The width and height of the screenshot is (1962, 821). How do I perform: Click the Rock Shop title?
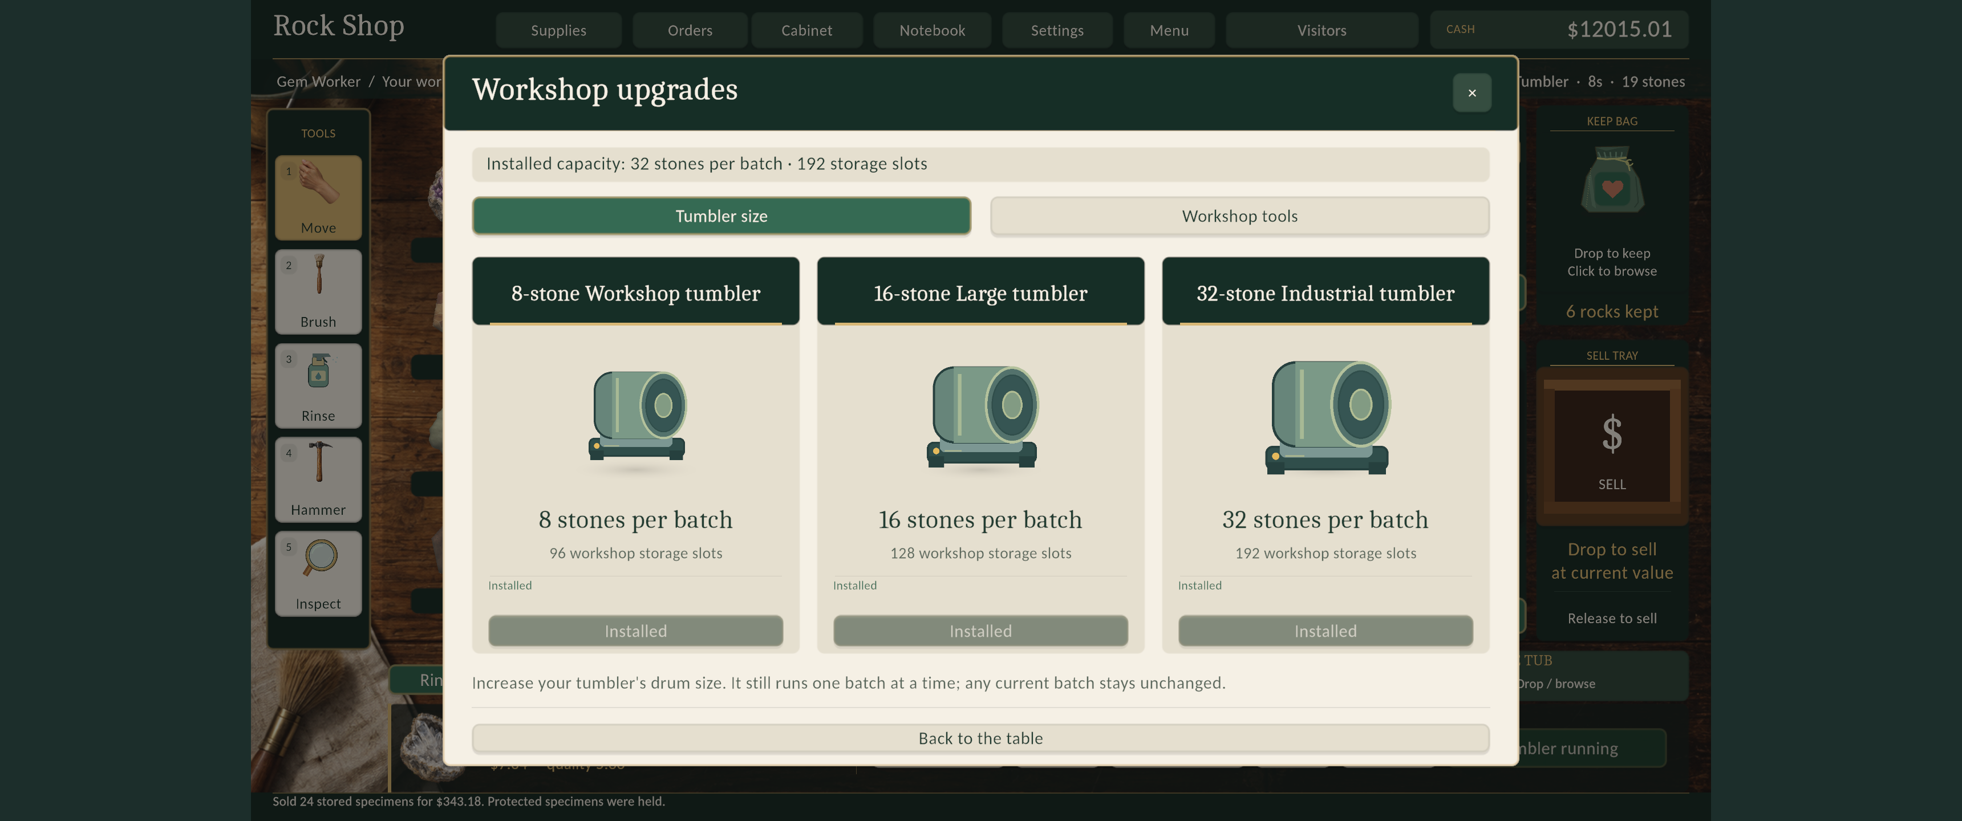[339, 27]
